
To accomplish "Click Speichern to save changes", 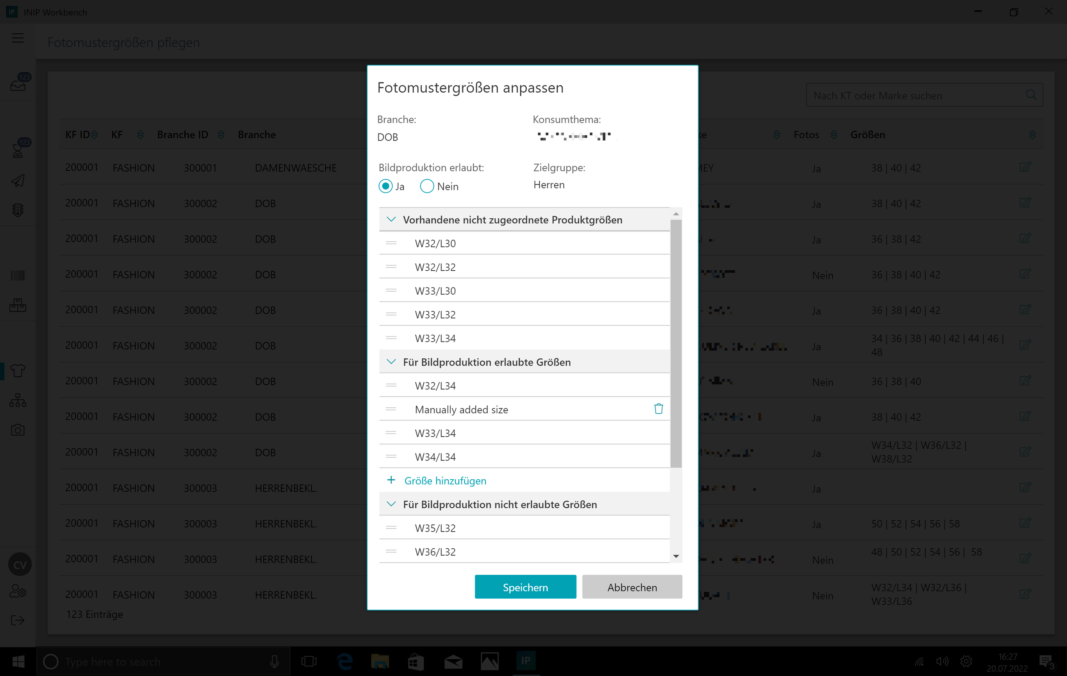I will pos(525,587).
